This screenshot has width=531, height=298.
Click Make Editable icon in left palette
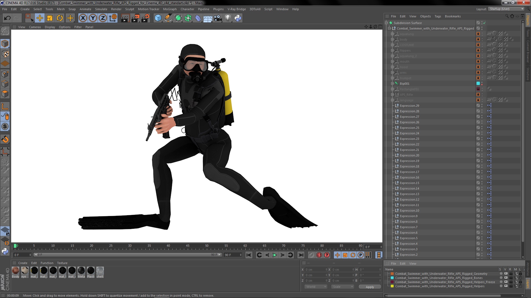click(5, 31)
